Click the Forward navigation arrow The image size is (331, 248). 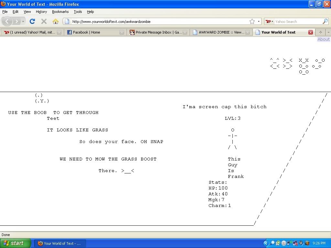[16, 21]
